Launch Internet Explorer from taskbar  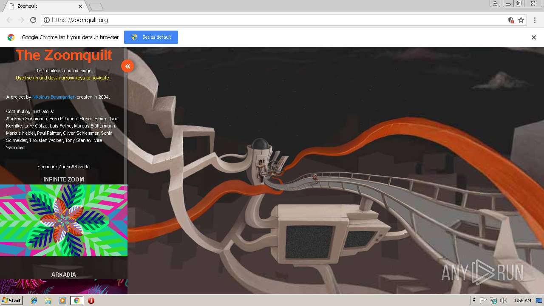coord(34,300)
